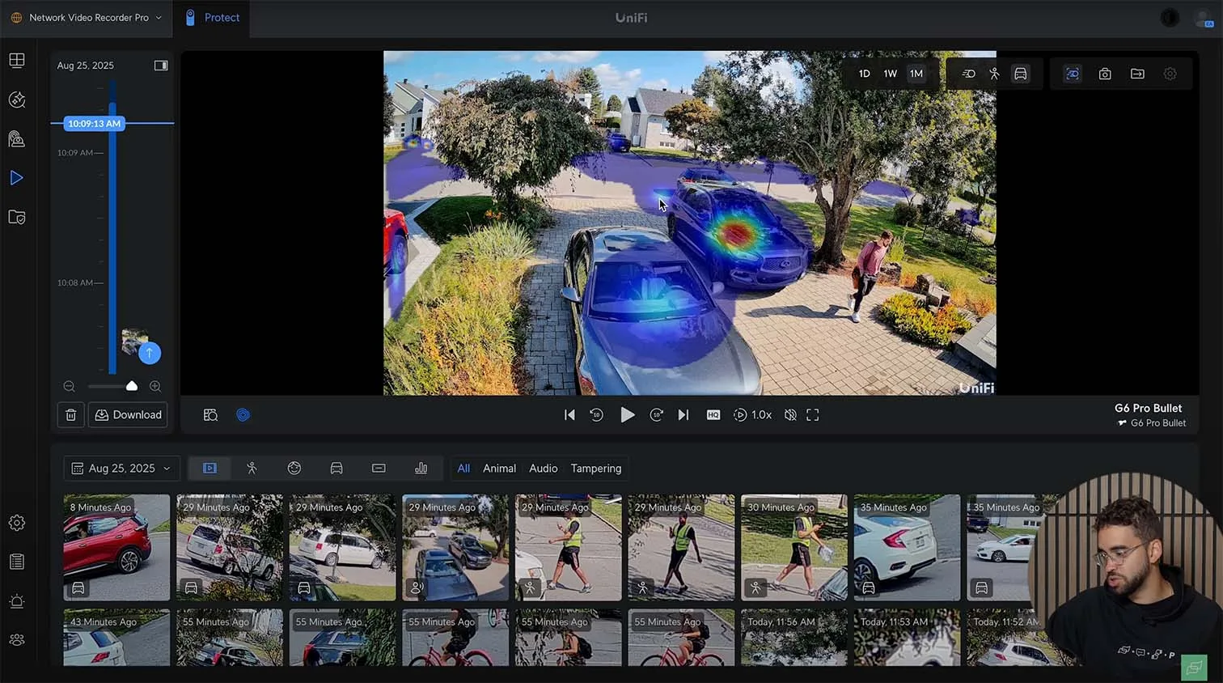
Task: Filter detections by person icon
Action: (252, 469)
